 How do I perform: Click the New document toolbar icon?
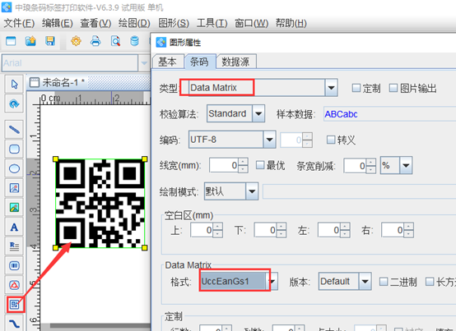[11, 41]
